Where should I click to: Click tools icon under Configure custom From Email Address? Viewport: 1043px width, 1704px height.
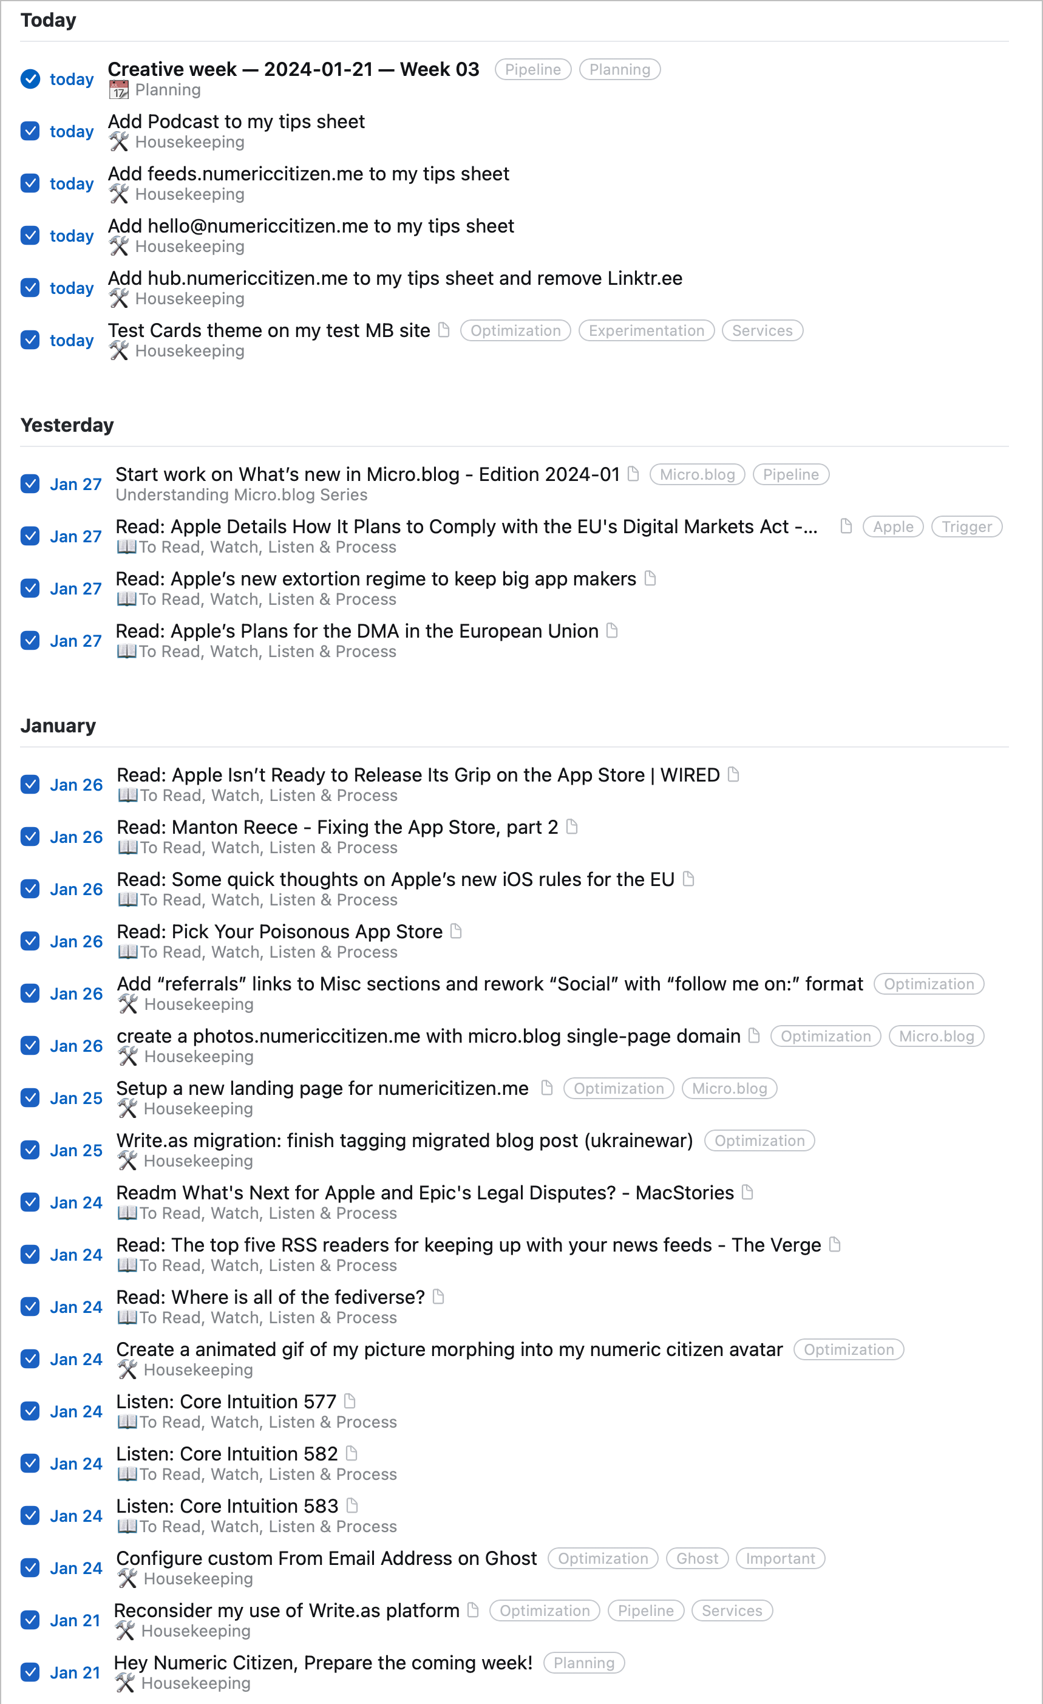127,1578
